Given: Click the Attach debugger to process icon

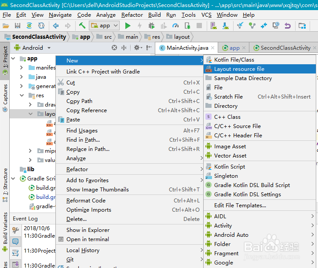Looking at the screenshot, I should pos(188,26).
